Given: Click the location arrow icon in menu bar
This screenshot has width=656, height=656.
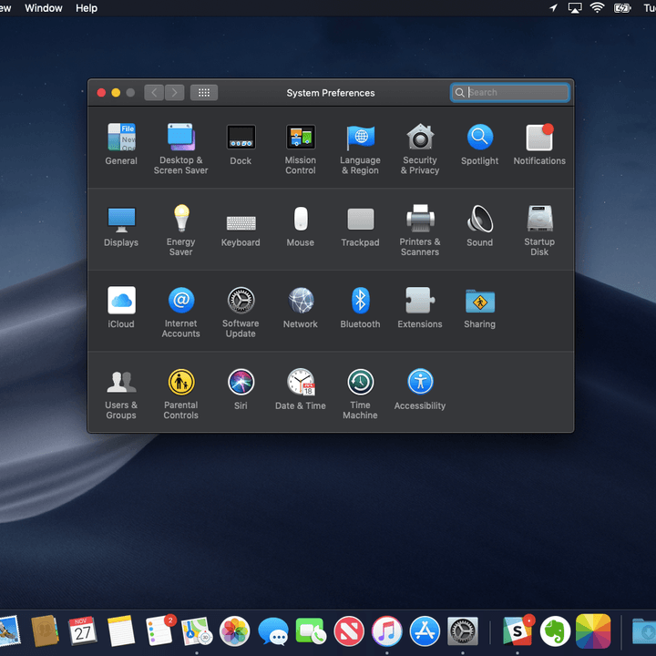Looking at the screenshot, I should pyautogui.click(x=554, y=8).
